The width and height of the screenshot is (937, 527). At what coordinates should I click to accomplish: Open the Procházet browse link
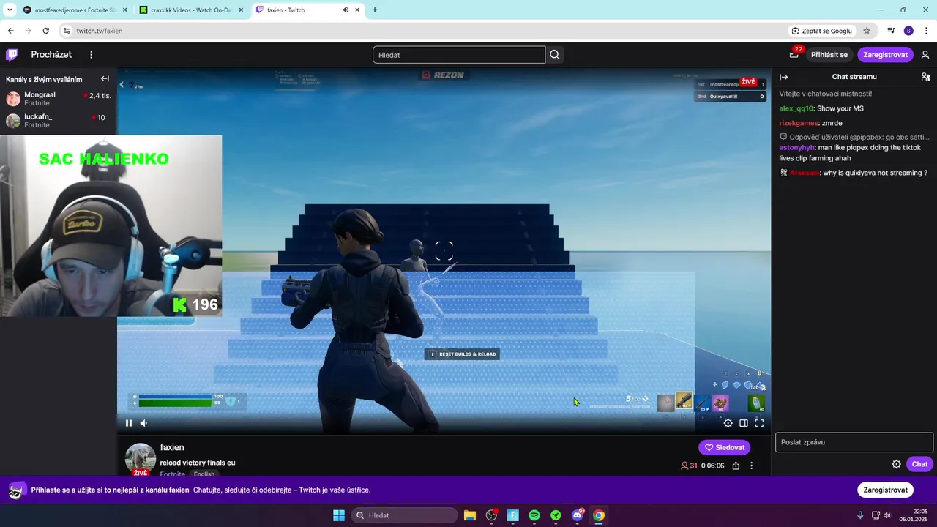[51, 55]
